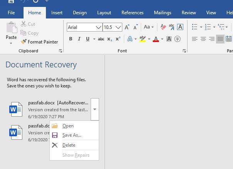
Task: Apply strikethrough formatting
Action: point(101,39)
